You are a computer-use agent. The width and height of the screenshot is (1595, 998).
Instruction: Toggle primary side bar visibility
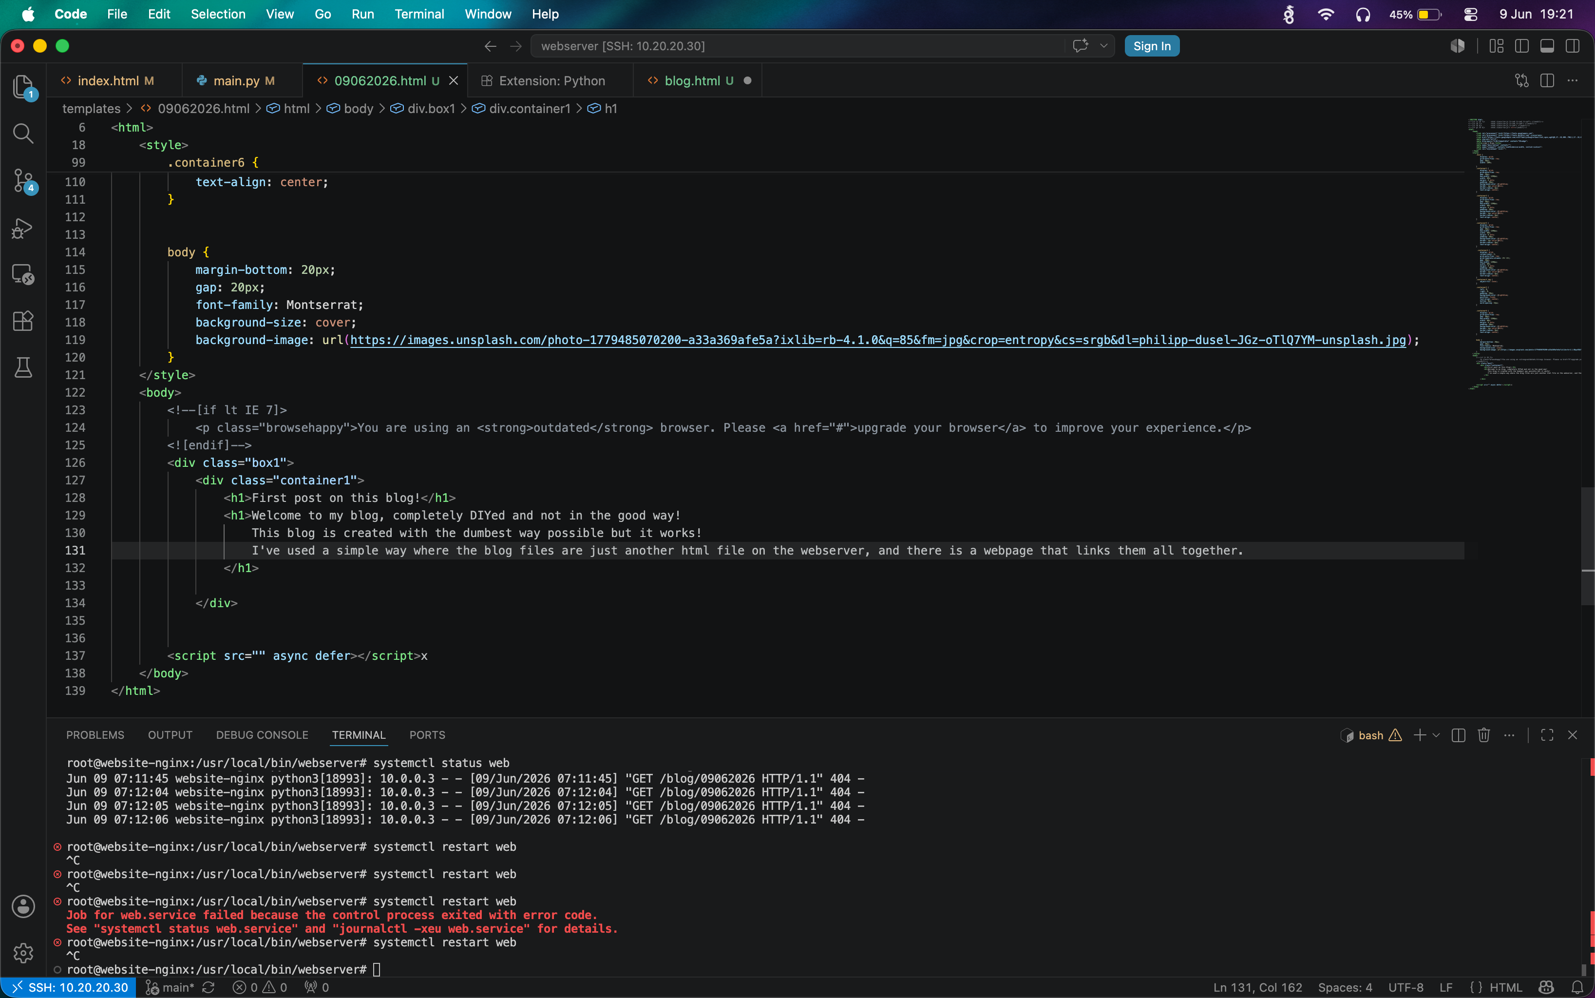1522,46
